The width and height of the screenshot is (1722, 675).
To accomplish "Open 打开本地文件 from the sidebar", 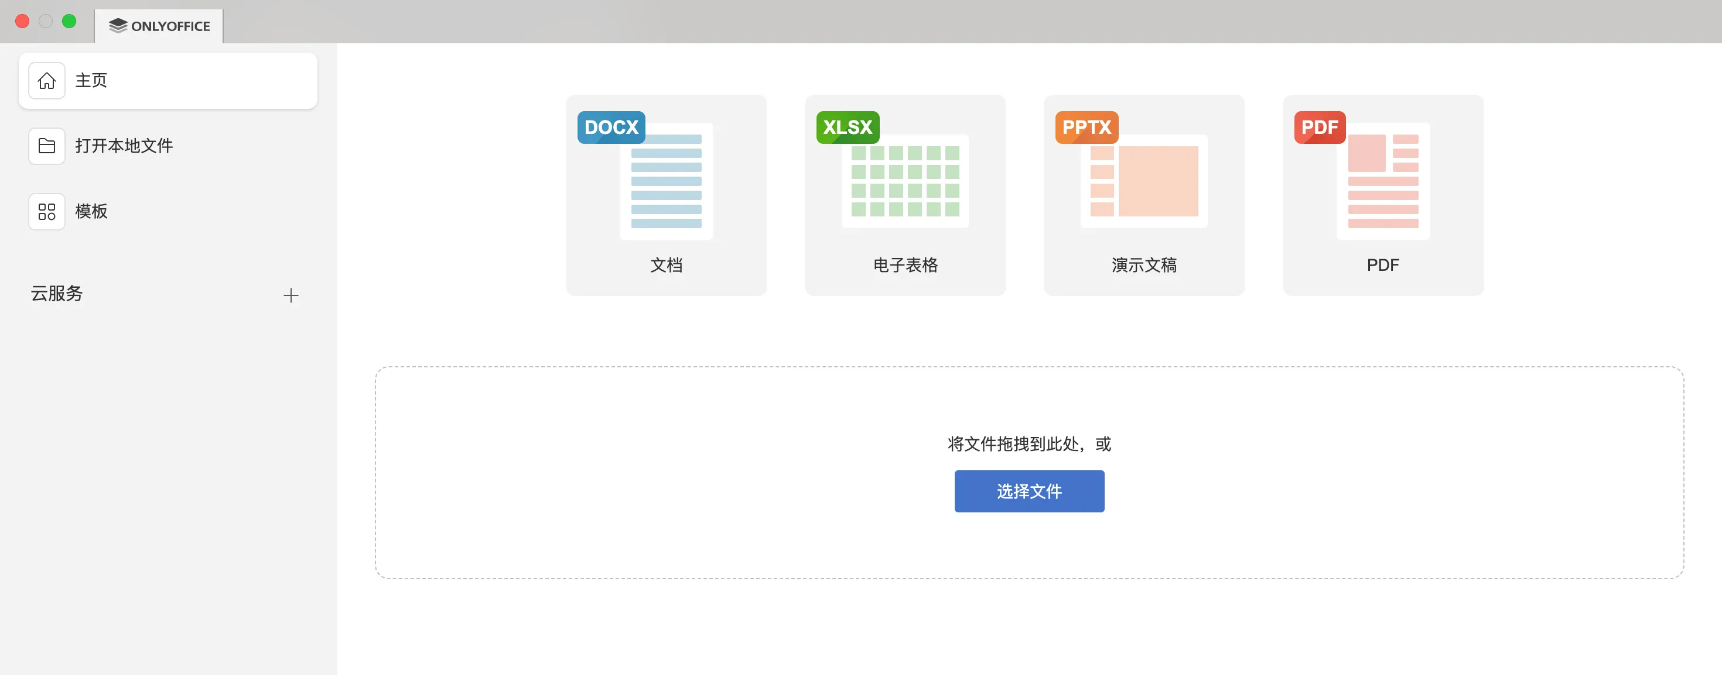I will (x=124, y=146).
